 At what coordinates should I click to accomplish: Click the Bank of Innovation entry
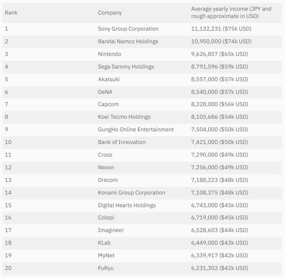point(121,142)
